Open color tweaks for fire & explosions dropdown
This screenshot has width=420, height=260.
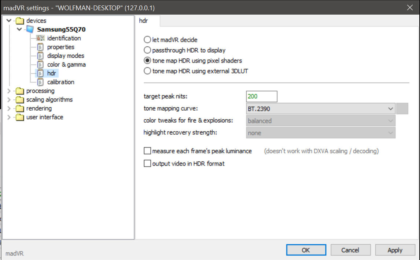[x=321, y=121]
